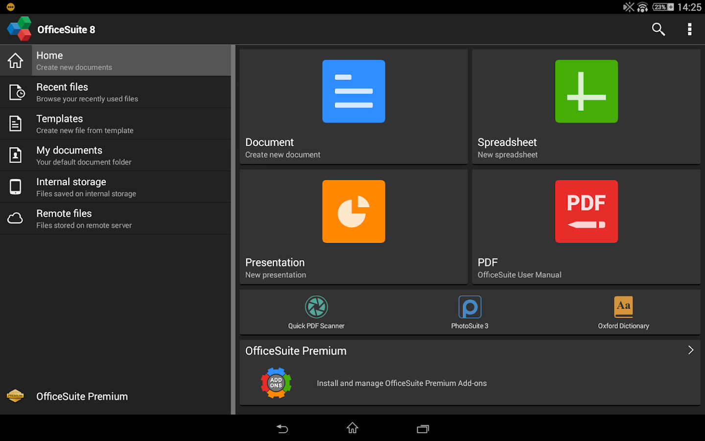
Task: Open the red PDF icon
Action: click(x=586, y=211)
